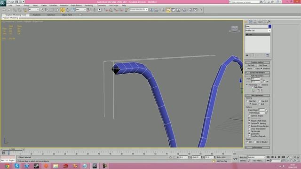Click the Align tool icon
Viewport: 301px width, 169px height.
click(157, 10)
